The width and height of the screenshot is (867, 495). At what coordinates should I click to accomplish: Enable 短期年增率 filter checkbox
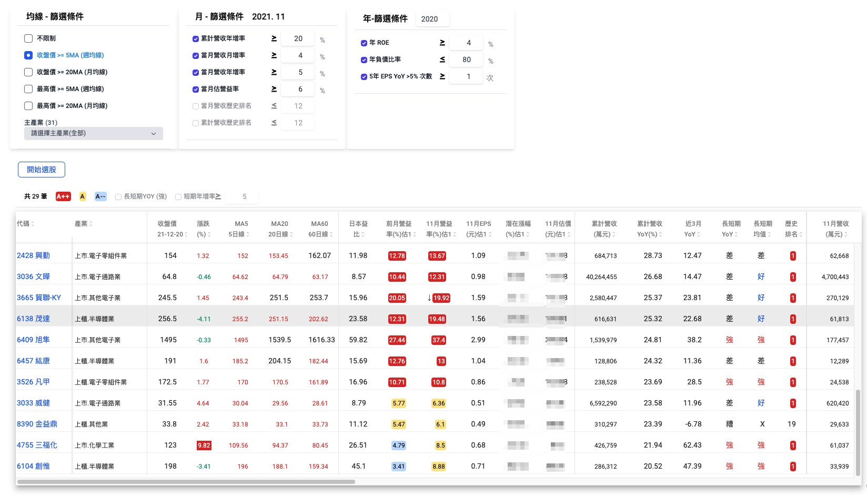tap(178, 197)
